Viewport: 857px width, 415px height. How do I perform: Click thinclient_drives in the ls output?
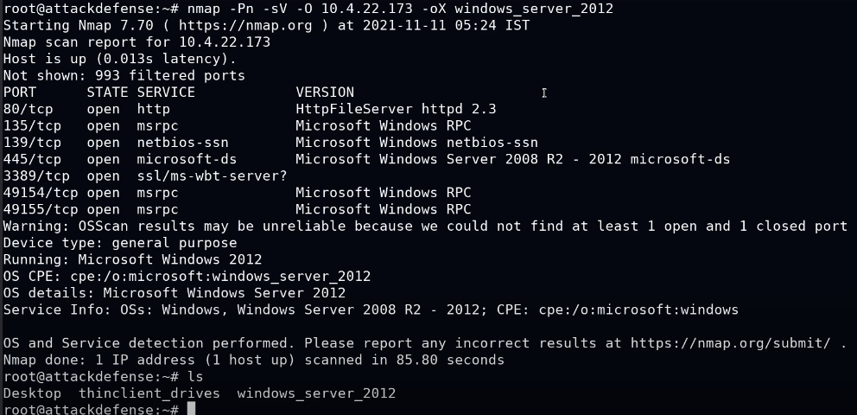149,393
